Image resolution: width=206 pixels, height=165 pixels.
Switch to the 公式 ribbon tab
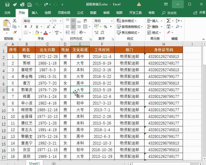click(x=80, y=13)
